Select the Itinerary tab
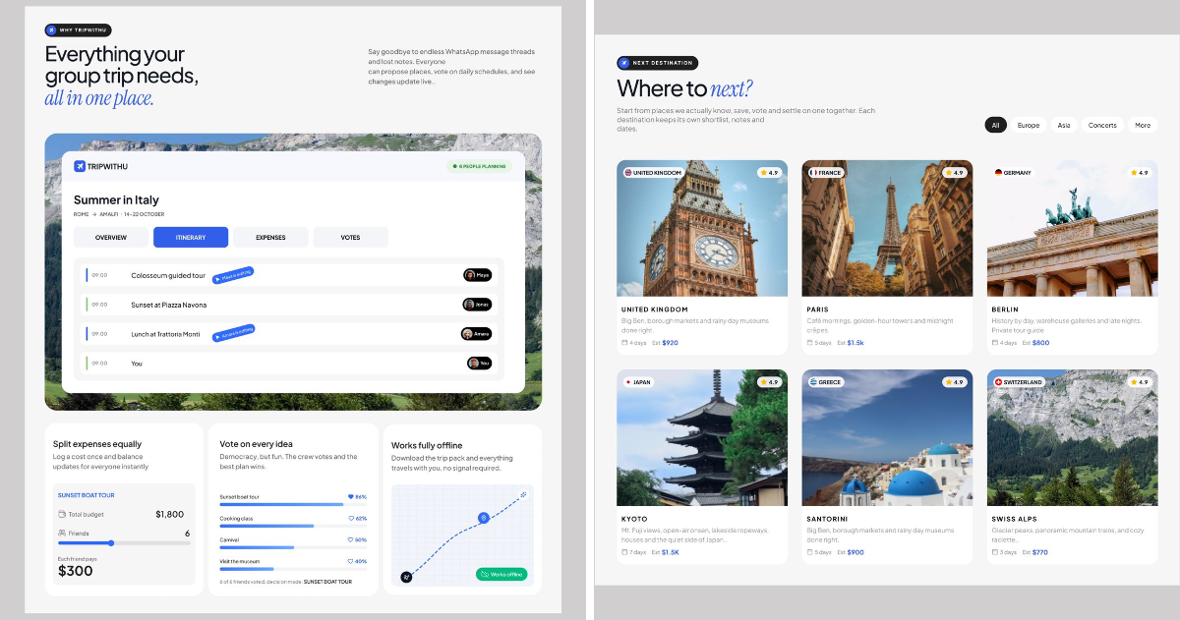This screenshot has height=620, width=1180. point(191,237)
